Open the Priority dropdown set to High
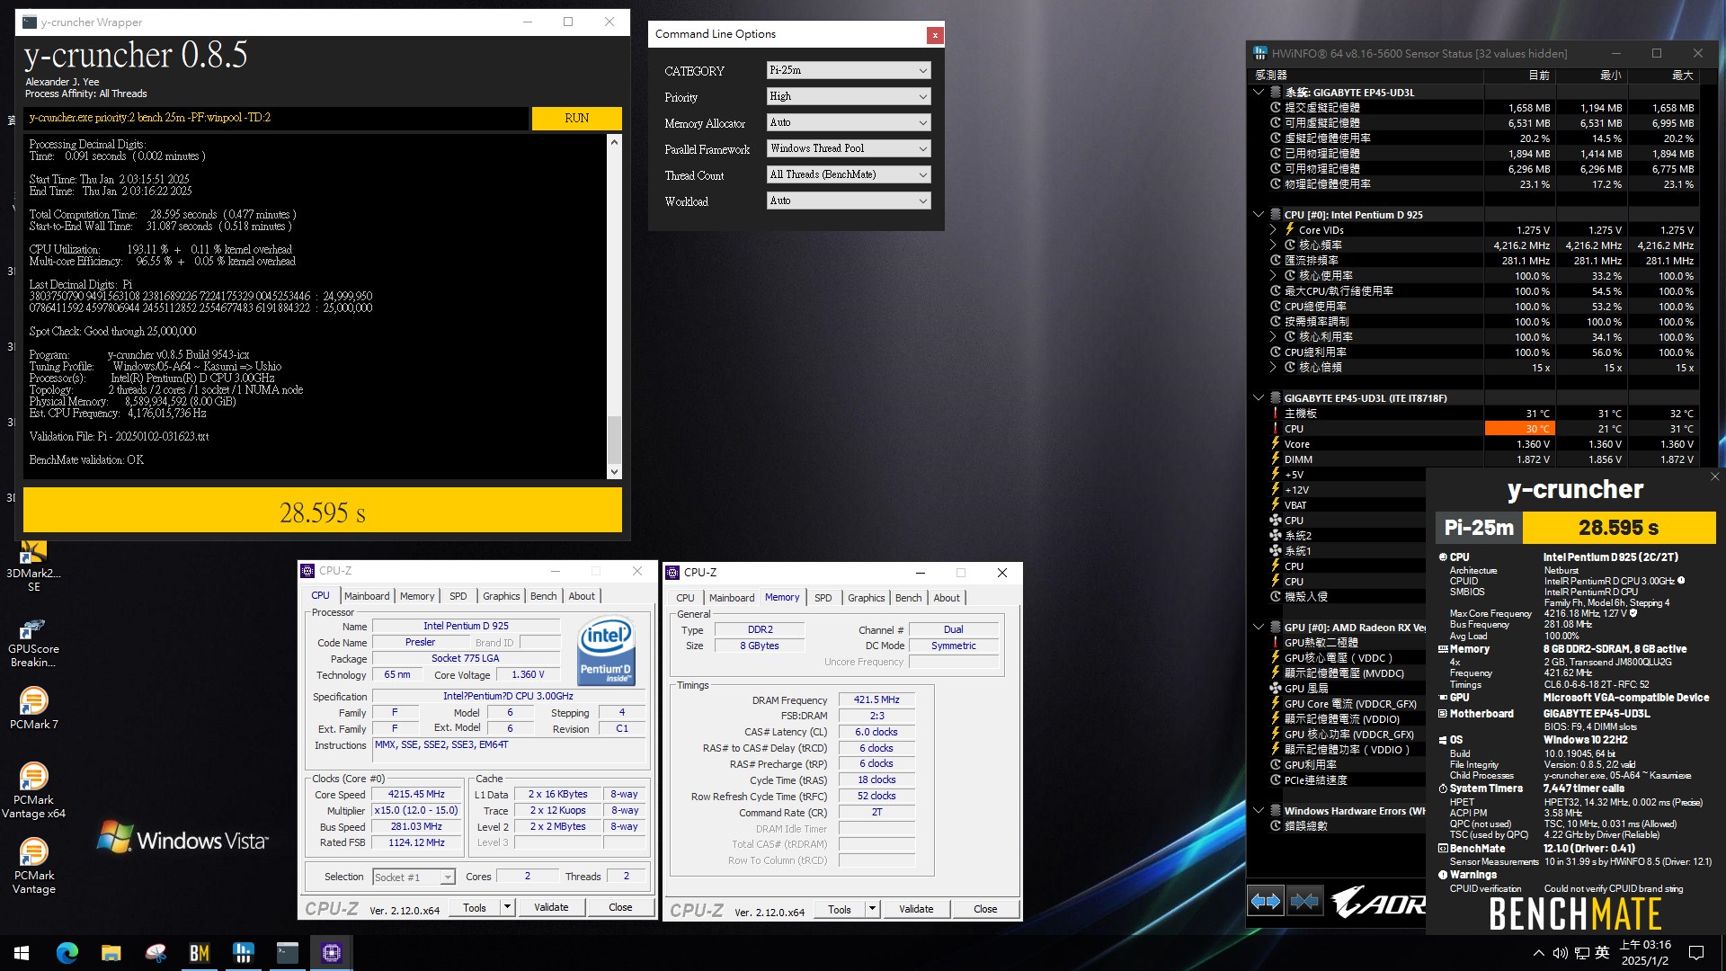Viewport: 1726px width, 971px height. 849,96
